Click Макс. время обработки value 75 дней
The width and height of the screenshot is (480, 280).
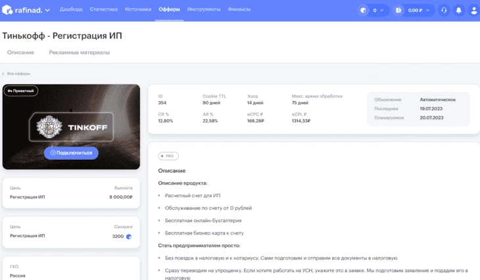pyautogui.click(x=300, y=103)
